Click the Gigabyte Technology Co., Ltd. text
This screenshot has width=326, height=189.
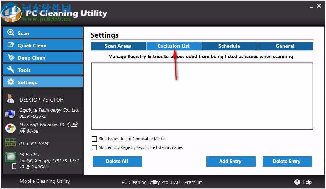[x=49, y=110]
